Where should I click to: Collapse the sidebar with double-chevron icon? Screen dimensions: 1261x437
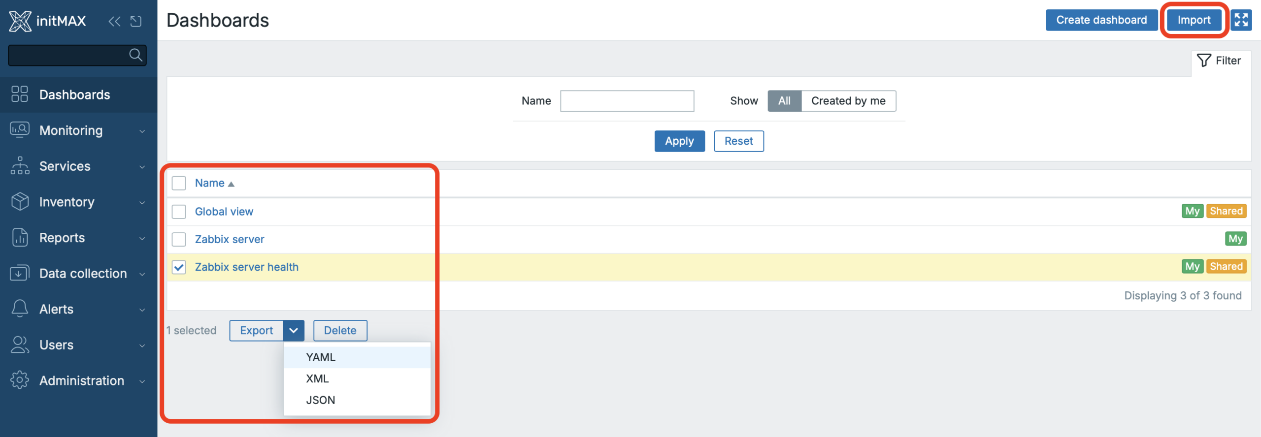pos(114,21)
